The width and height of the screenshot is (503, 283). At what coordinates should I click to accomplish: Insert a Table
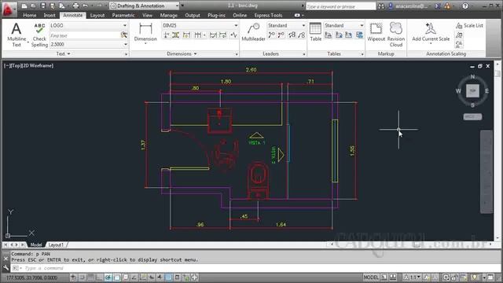point(315,31)
